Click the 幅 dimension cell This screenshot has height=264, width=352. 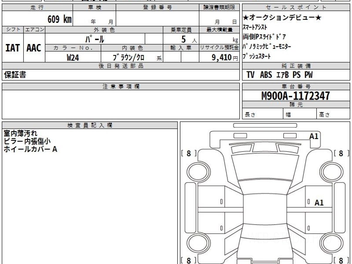(300, 114)
